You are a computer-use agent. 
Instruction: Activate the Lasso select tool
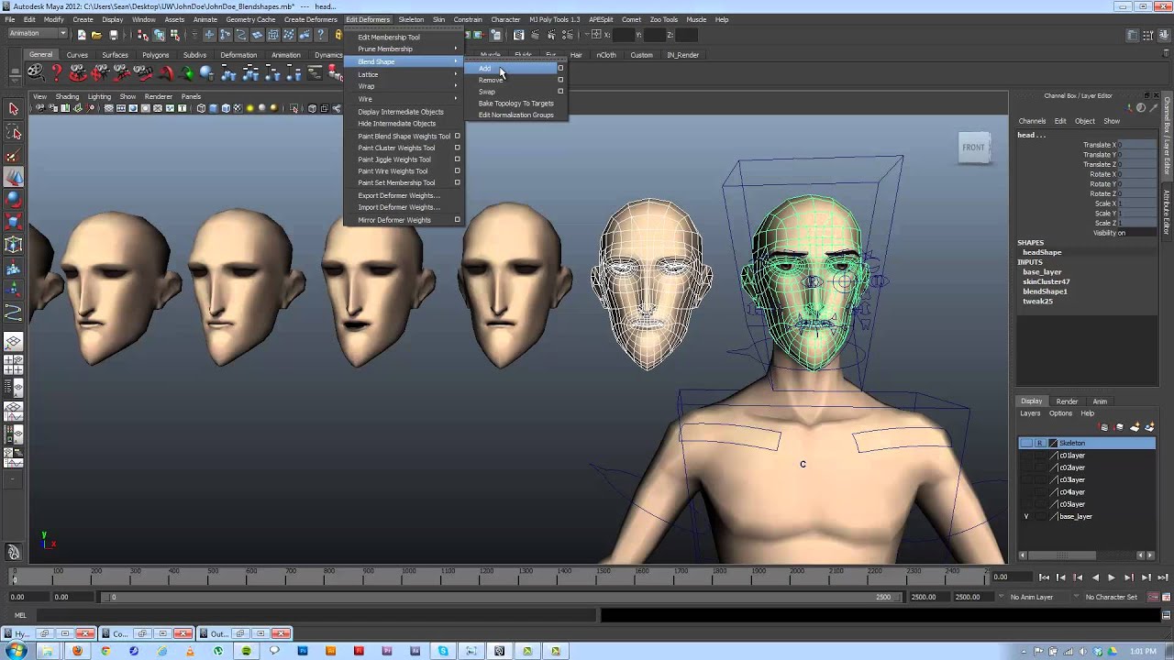[14, 133]
